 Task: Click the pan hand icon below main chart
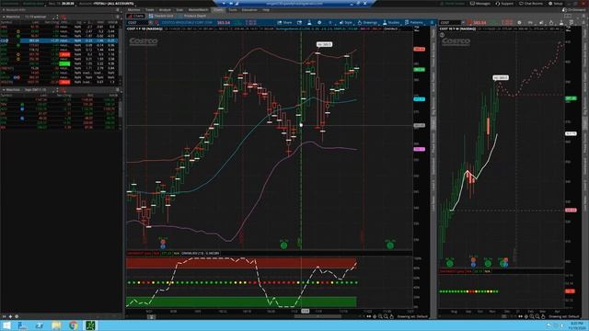392,316
